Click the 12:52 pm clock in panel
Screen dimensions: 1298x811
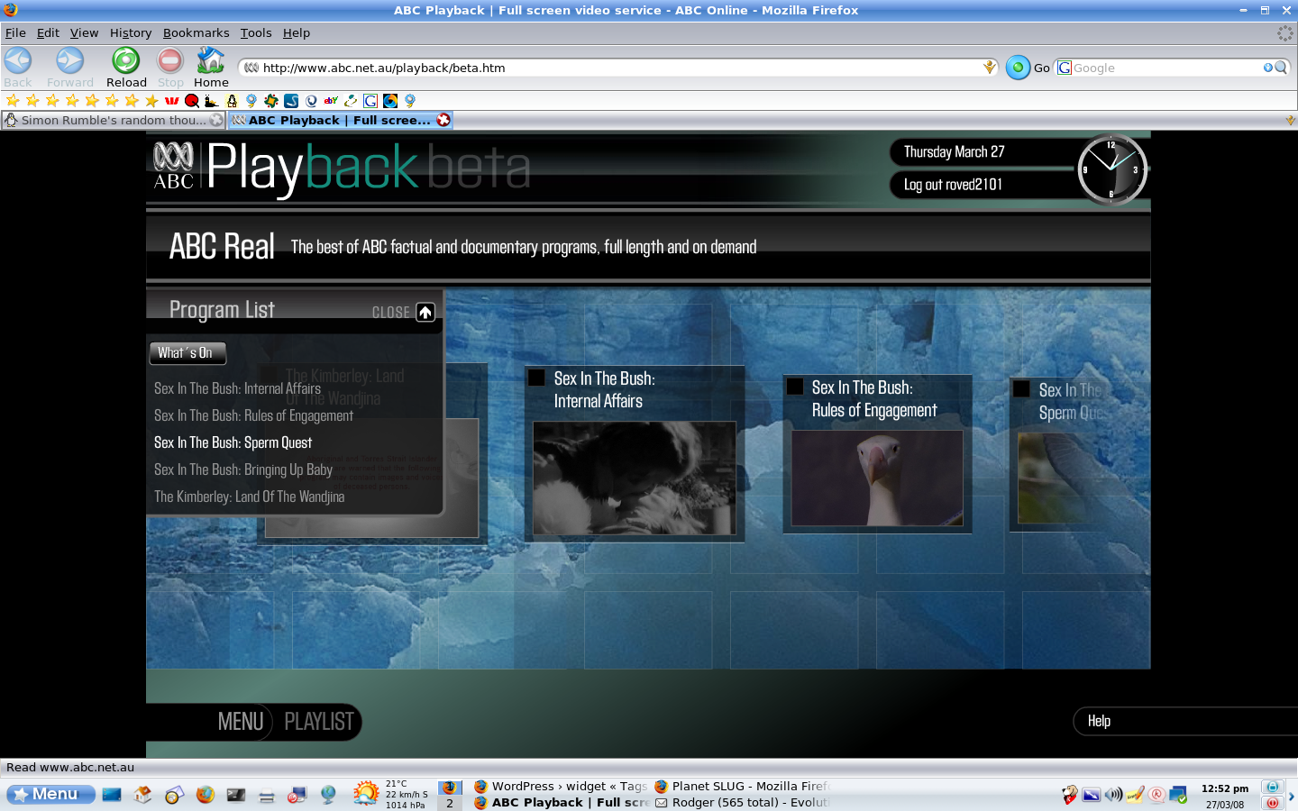(1225, 788)
